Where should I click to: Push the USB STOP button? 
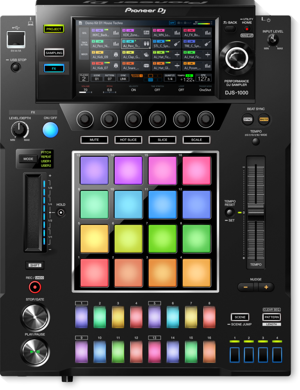click(x=16, y=67)
